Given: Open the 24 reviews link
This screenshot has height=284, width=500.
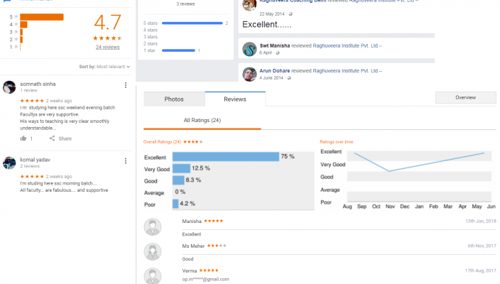Looking at the screenshot, I should coord(108,47).
